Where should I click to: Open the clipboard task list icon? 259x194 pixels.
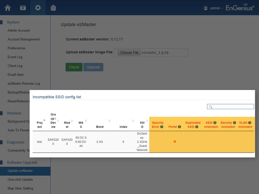pyautogui.click(x=53, y=8)
